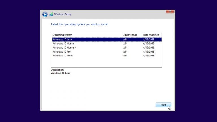Click x64 in the Windows 10 Home row
Viewport: 217px width, 122px height.
click(x=125, y=43)
